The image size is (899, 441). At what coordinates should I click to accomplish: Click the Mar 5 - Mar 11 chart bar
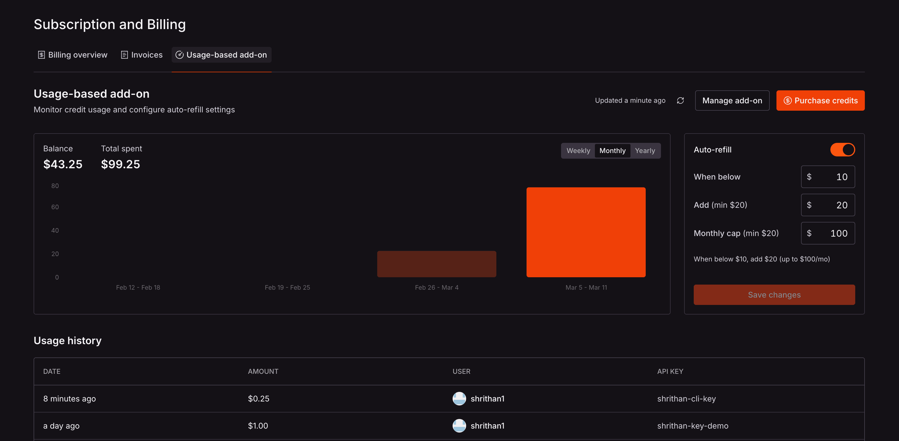coord(586,232)
